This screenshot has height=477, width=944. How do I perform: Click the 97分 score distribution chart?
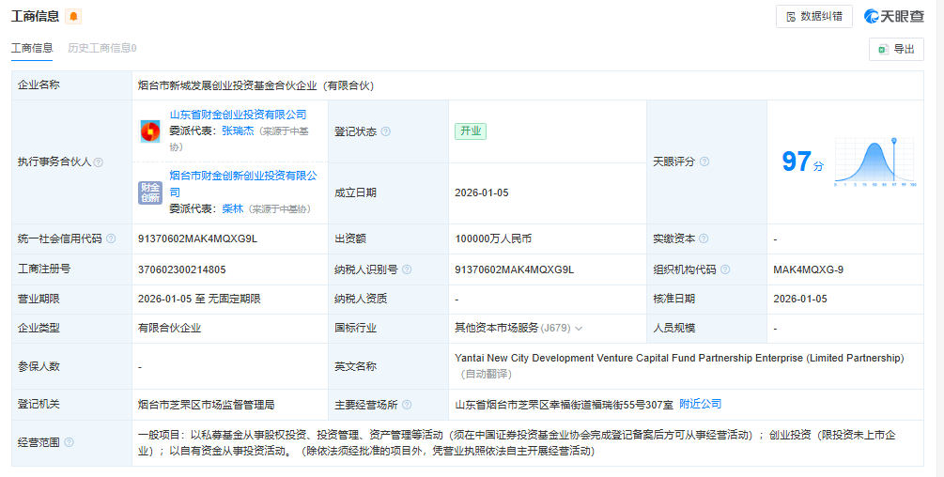point(874,162)
